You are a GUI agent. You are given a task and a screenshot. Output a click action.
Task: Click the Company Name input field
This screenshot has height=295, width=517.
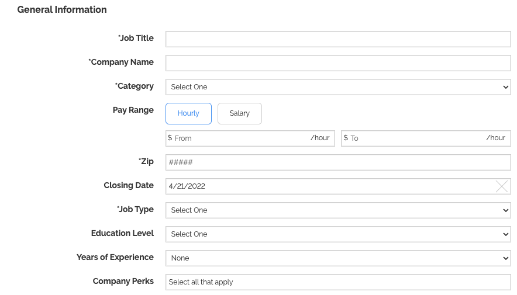[338, 63]
